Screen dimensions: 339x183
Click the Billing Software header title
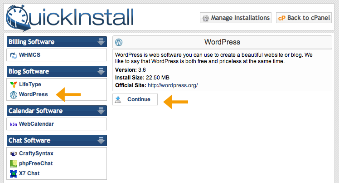click(31, 42)
